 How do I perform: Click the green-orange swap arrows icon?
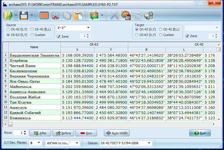[x=94, y=15]
